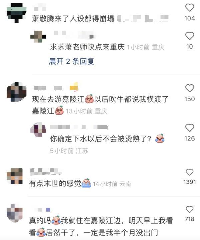This screenshot has width=200, height=240.
Task: Like the 真的吗 comment with 718 likes
Action: pos(190,209)
